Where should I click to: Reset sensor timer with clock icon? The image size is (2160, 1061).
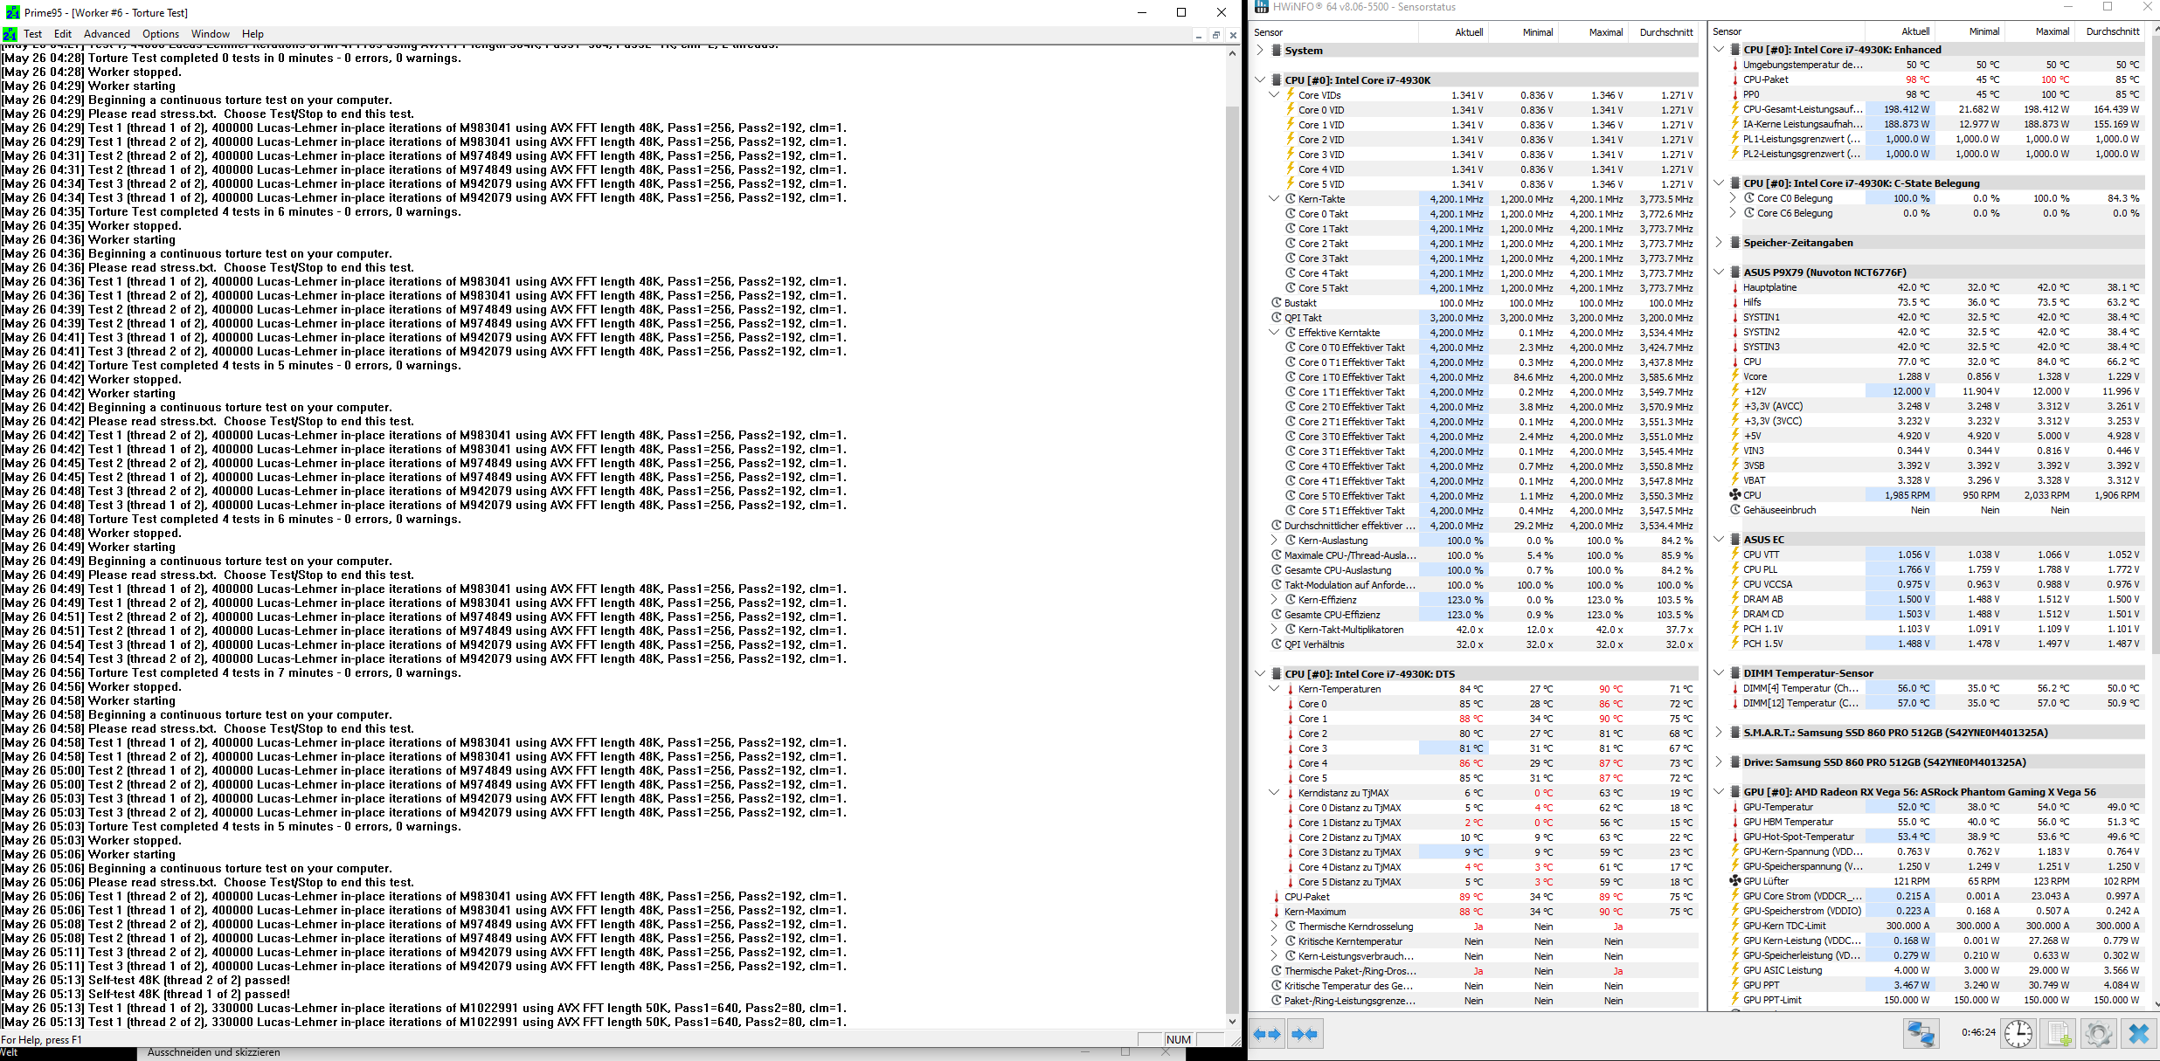coord(2018,1034)
